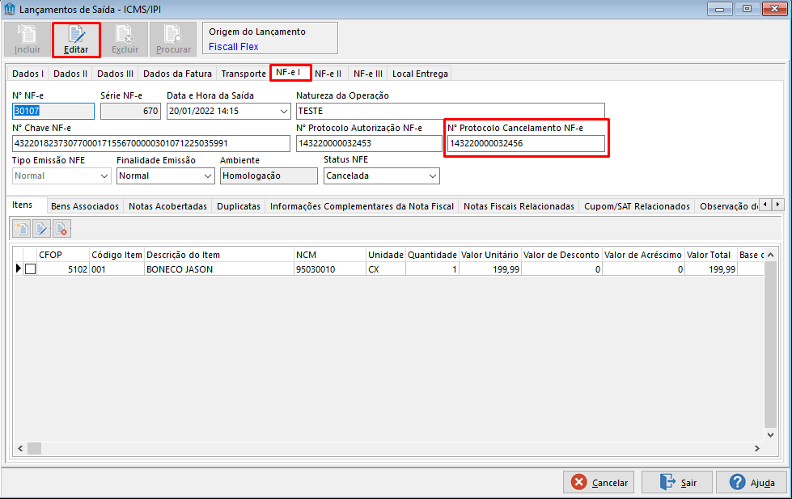792x499 pixels.
Task: Select the BONECO JASON description cell
Action: [x=218, y=269]
